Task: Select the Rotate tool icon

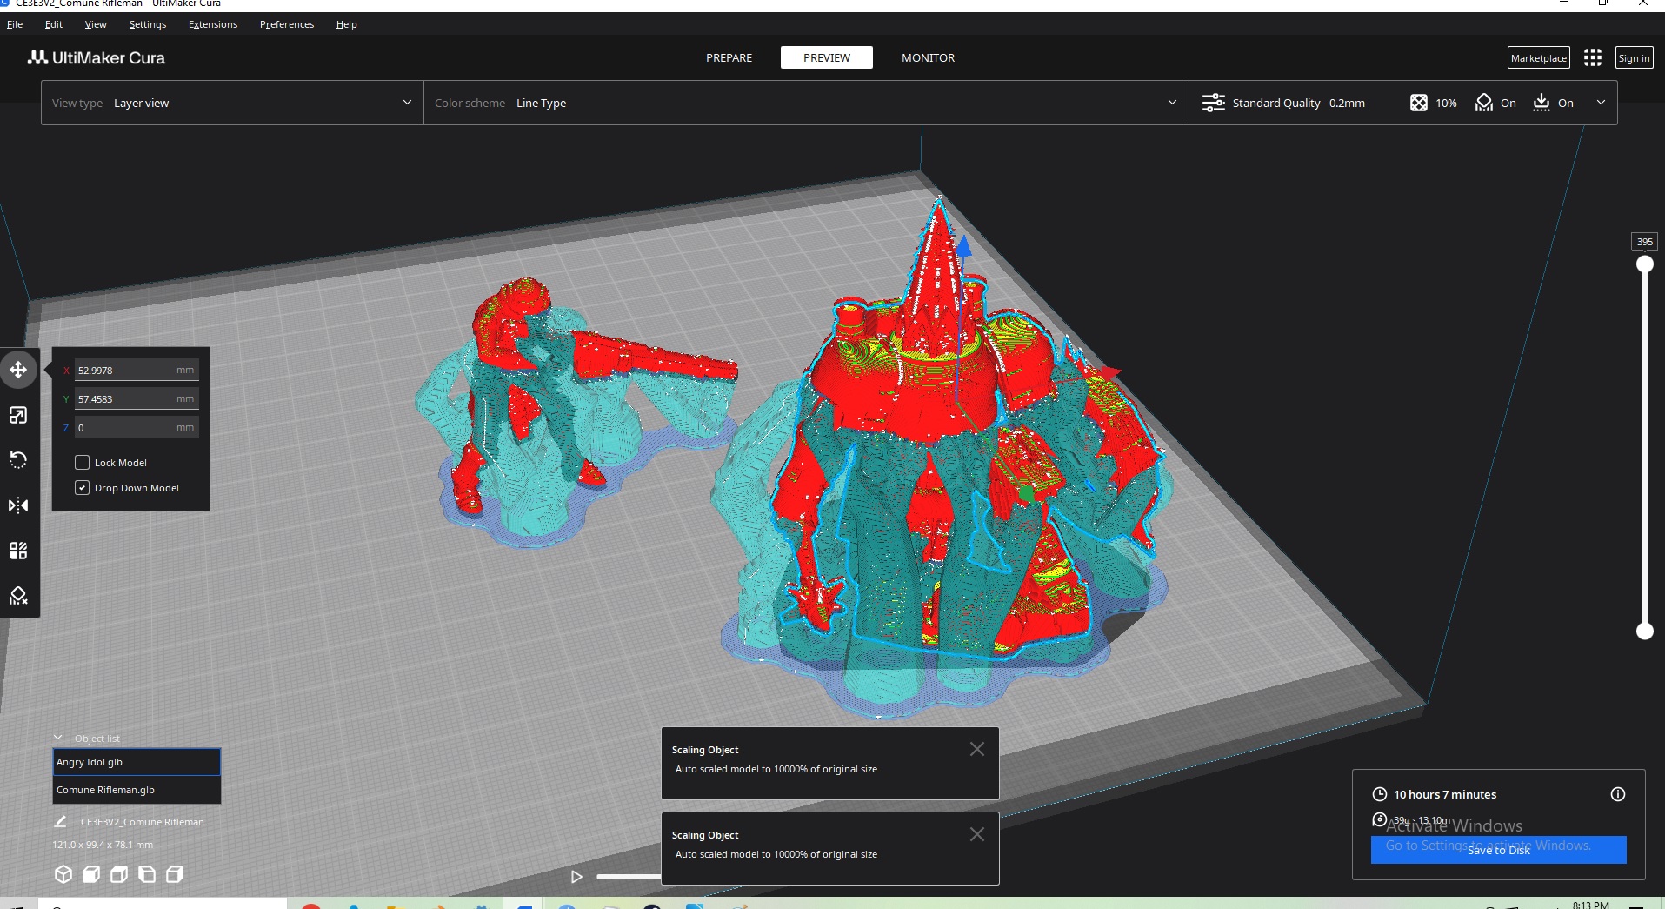Action: 18,460
